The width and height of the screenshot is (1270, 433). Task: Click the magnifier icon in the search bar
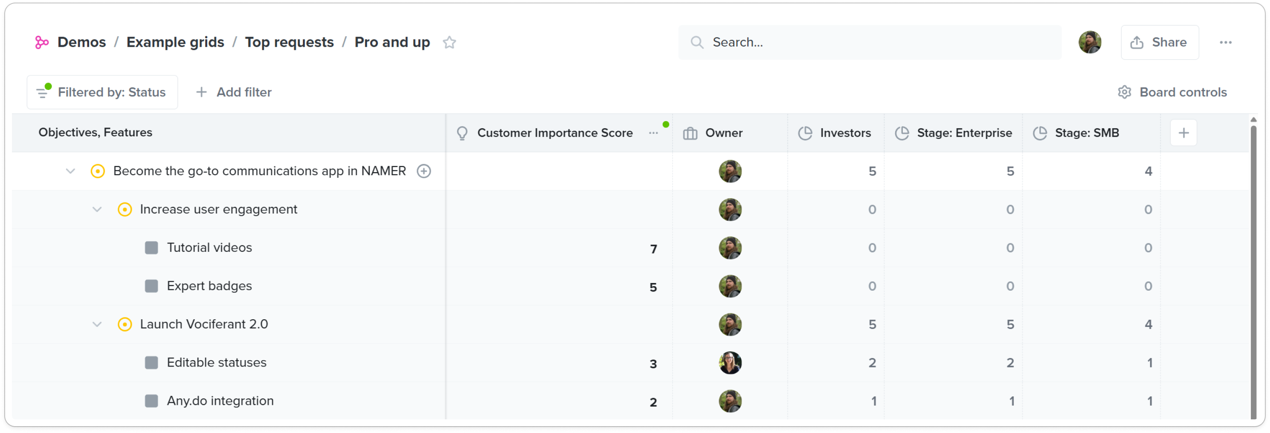pyautogui.click(x=697, y=42)
